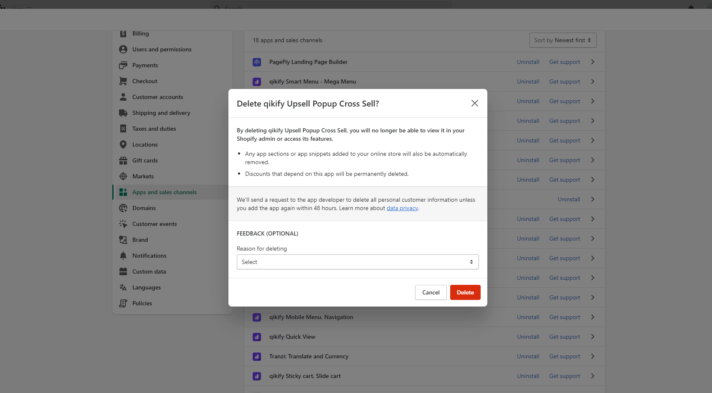Screen dimensions: 712x393
Task: Open the data privacy link
Action: click(x=402, y=208)
